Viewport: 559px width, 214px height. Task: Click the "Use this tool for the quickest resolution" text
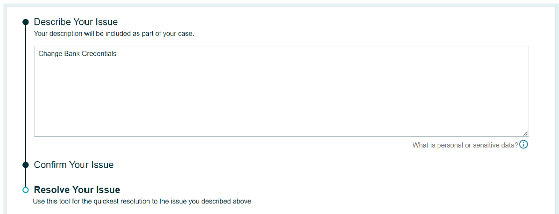click(x=142, y=202)
